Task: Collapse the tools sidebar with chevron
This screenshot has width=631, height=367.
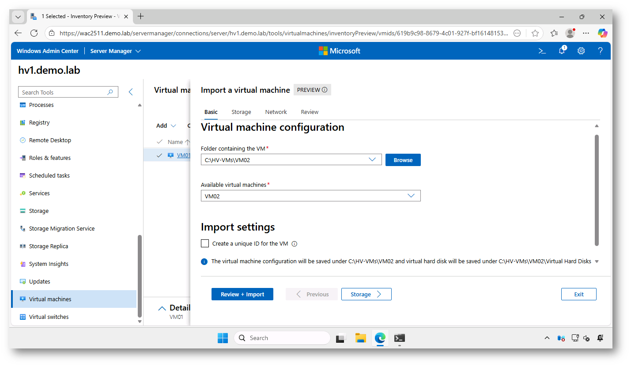Action: pos(131,92)
